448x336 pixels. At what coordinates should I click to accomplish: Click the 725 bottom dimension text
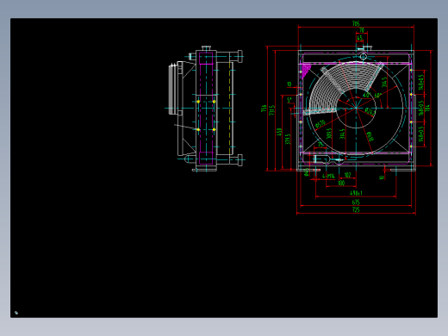pos(356,209)
